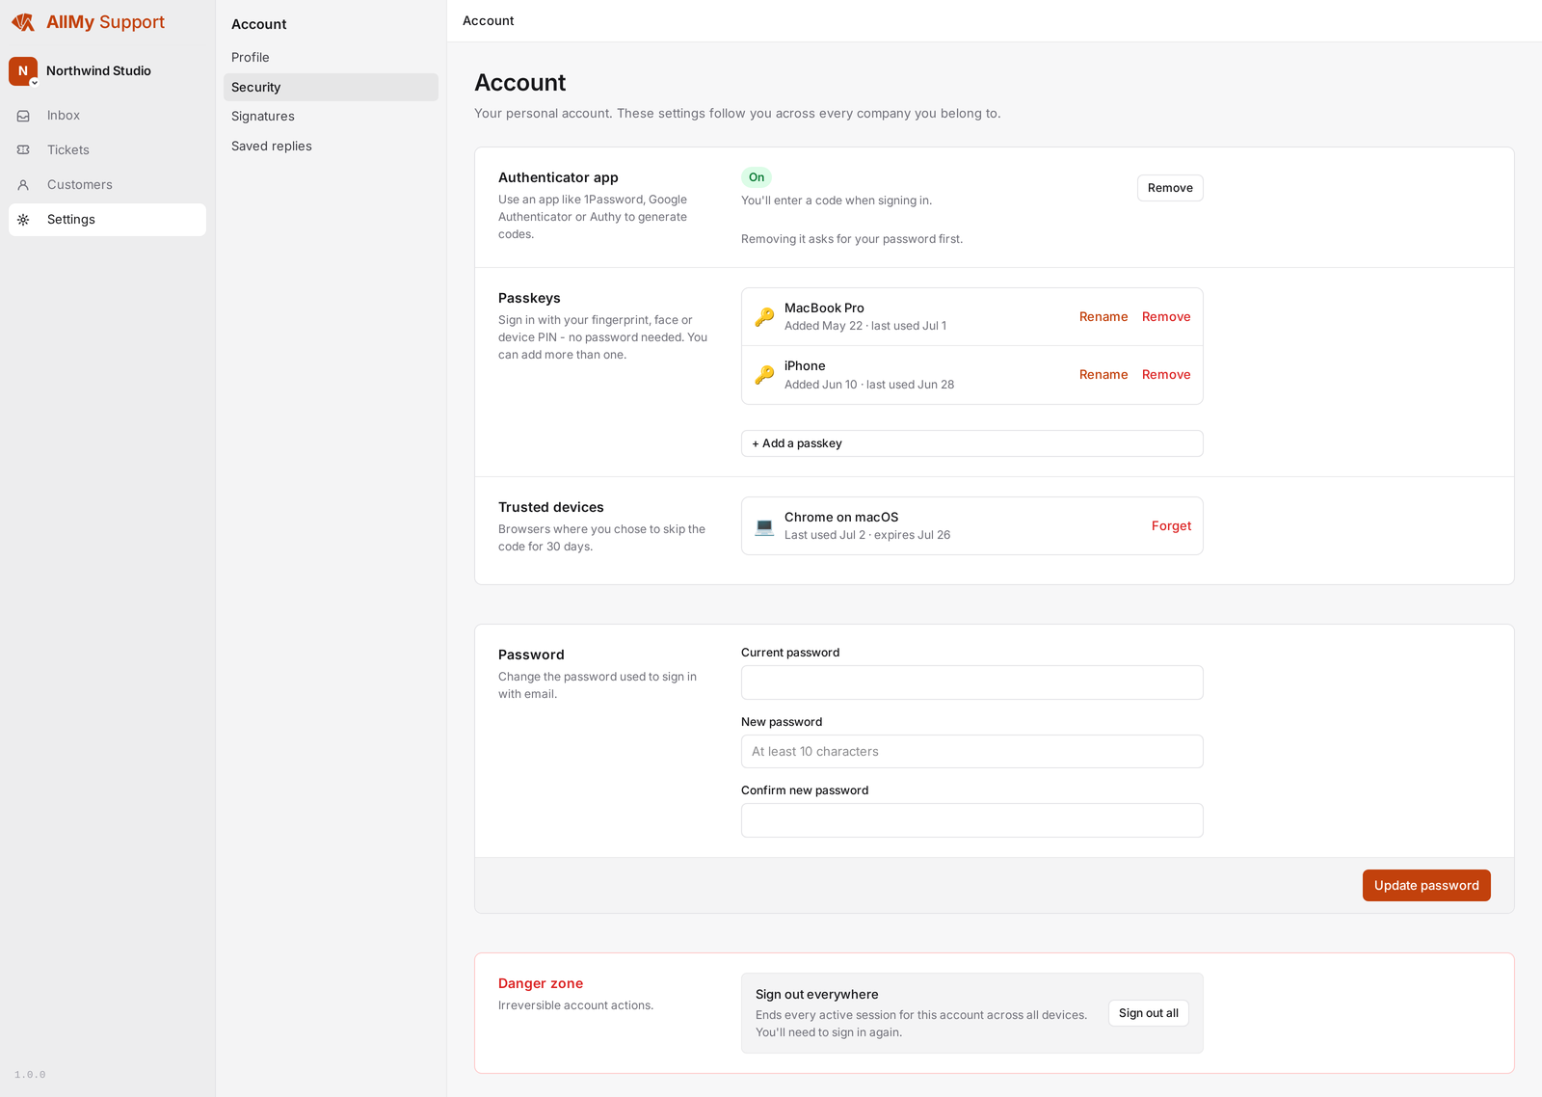Viewport: 1542px width, 1097px height.
Task: Open the Customers section
Action: tap(107, 185)
